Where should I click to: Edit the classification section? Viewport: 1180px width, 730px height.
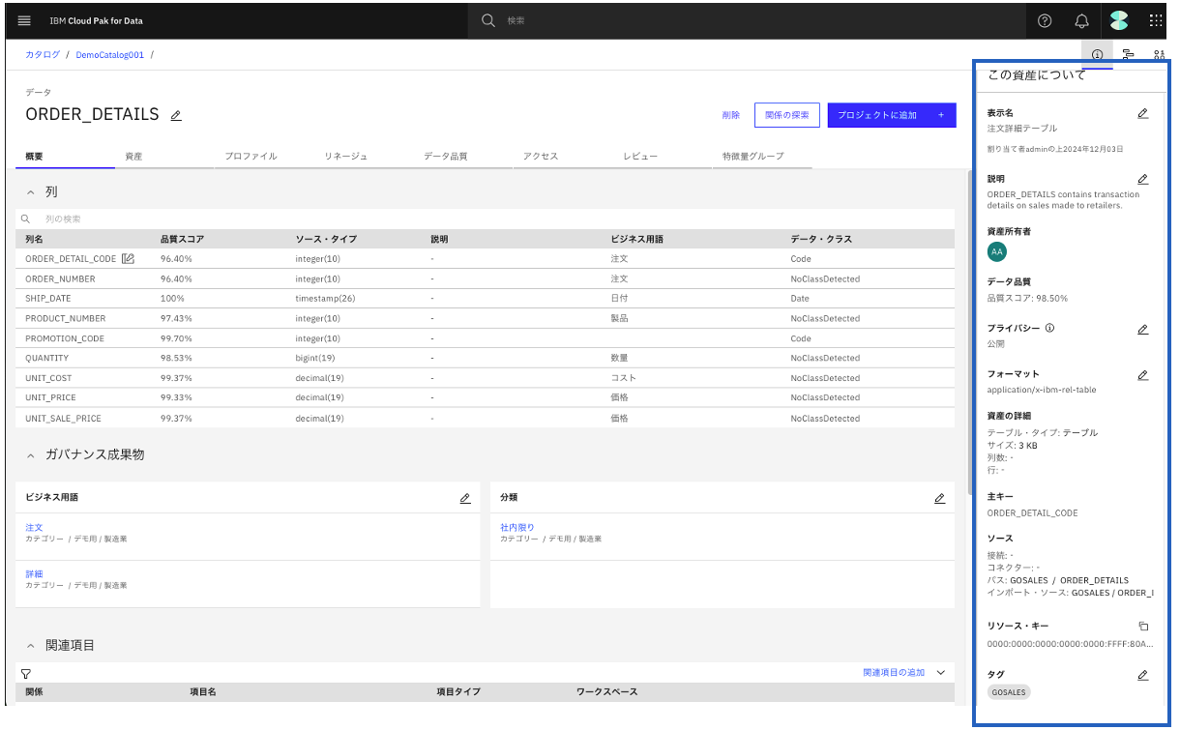tap(939, 498)
